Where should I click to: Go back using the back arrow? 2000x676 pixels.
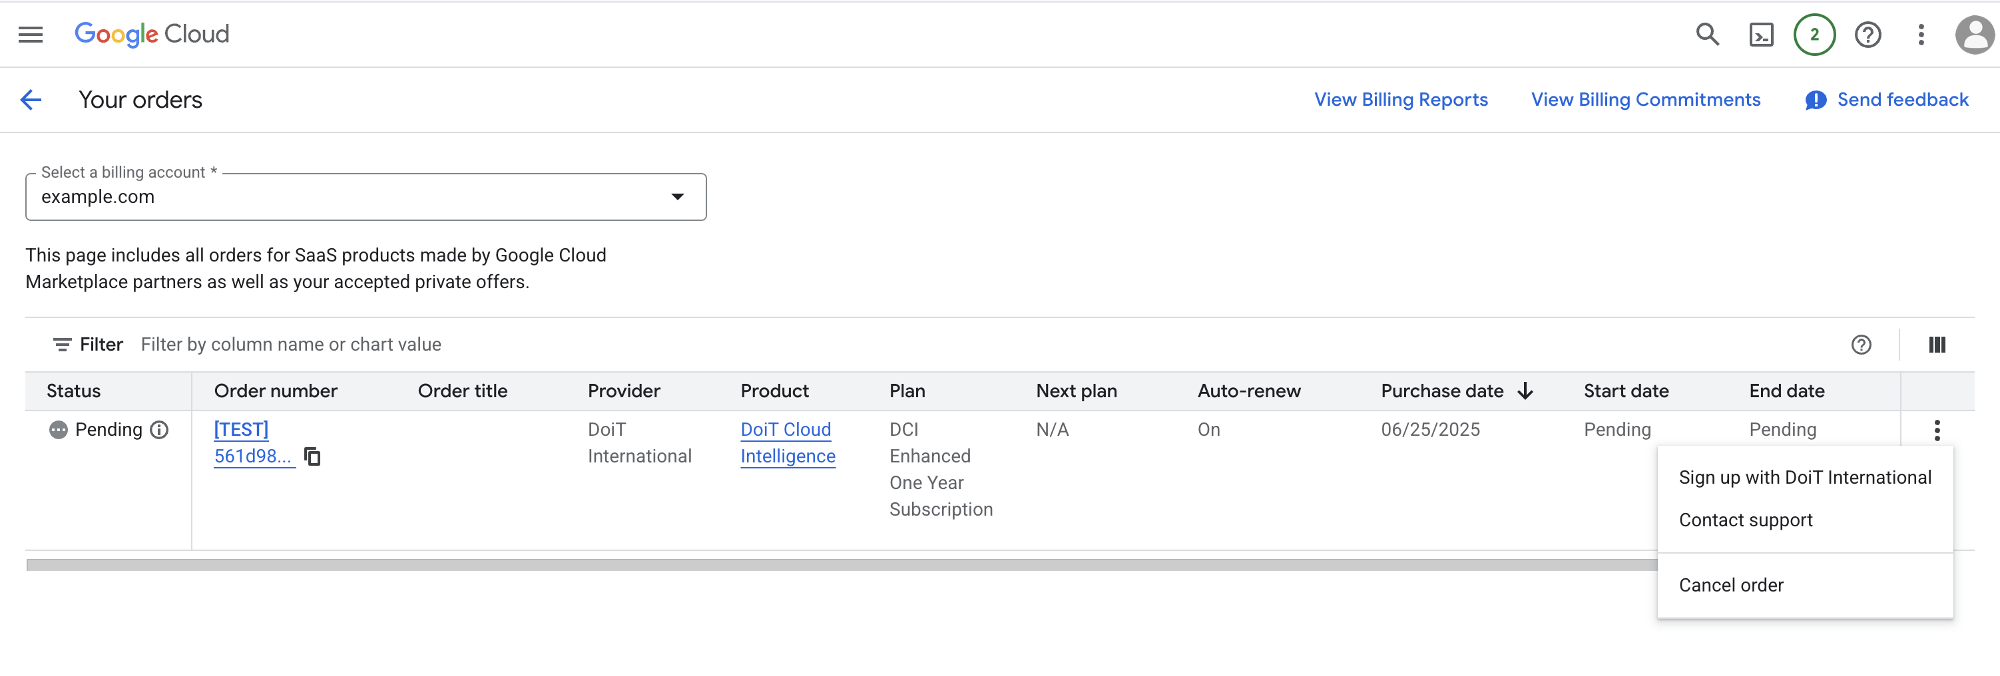point(31,100)
